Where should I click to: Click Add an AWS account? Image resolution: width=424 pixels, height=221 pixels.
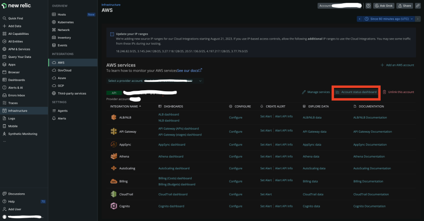pos(397,65)
